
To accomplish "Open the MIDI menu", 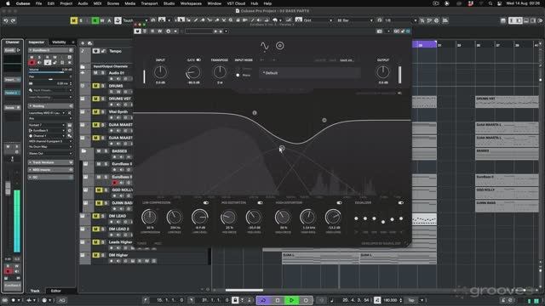I will [97, 3].
